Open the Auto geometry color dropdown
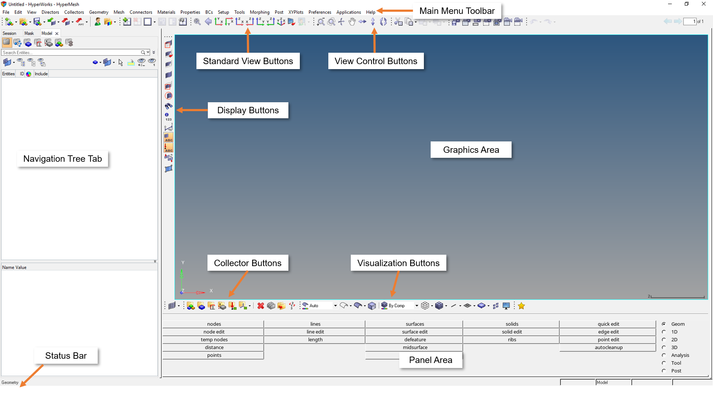 click(x=335, y=306)
